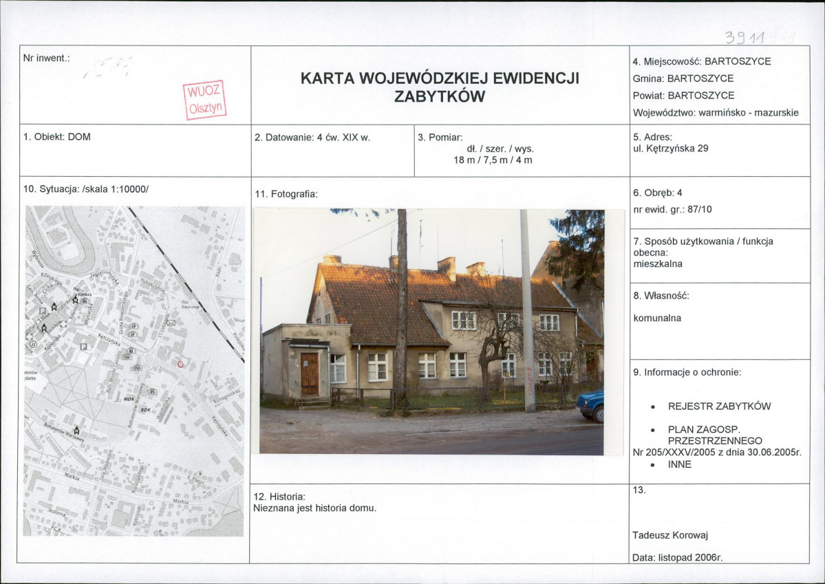Select the "3. Pomiar:" label
This screenshot has width=825, height=584.
(440, 138)
